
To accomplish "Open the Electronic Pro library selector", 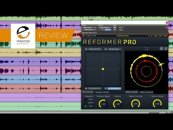I will 95,49.
